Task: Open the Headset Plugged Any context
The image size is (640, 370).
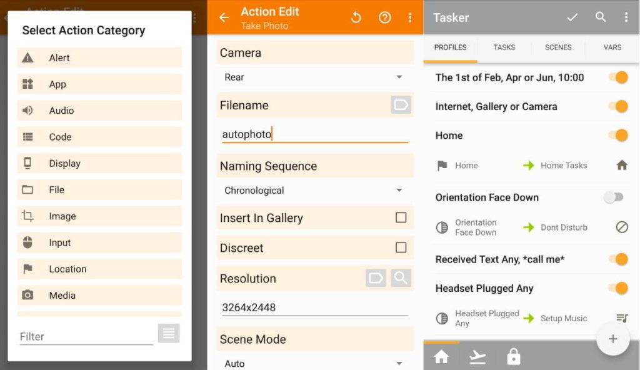Action: [487, 318]
